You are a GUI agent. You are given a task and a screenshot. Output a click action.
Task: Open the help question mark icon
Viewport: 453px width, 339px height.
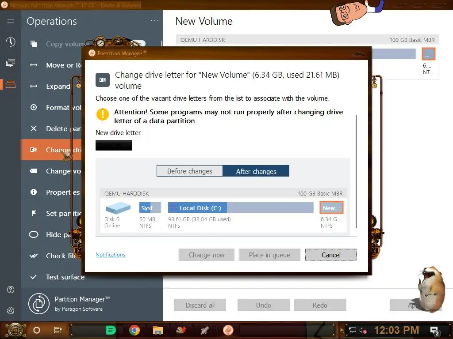tap(11, 290)
